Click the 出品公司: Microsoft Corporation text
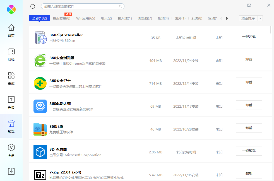274x181 pixels. point(75,155)
